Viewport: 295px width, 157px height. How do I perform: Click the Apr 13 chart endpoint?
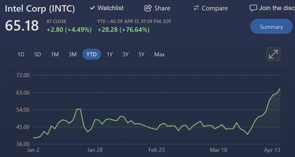(280, 88)
